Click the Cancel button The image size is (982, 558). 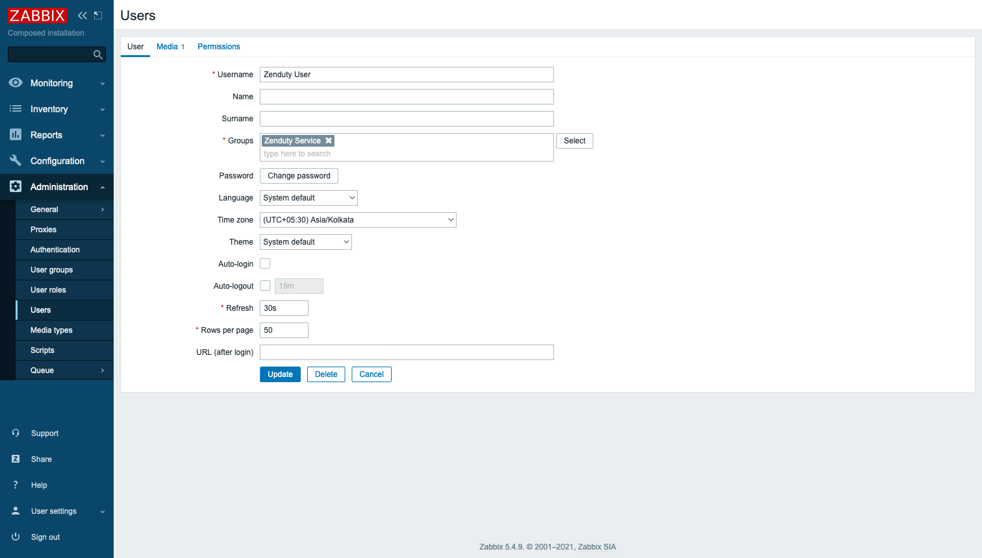371,374
